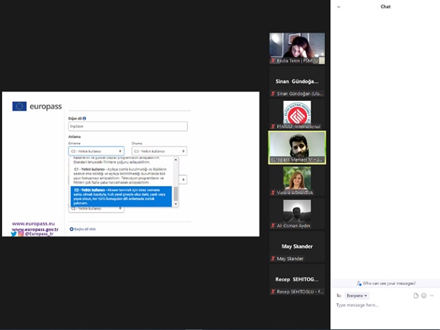440x330 pixels.
Task: Click the @Europass_tr handle text
Action: tap(39, 234)
